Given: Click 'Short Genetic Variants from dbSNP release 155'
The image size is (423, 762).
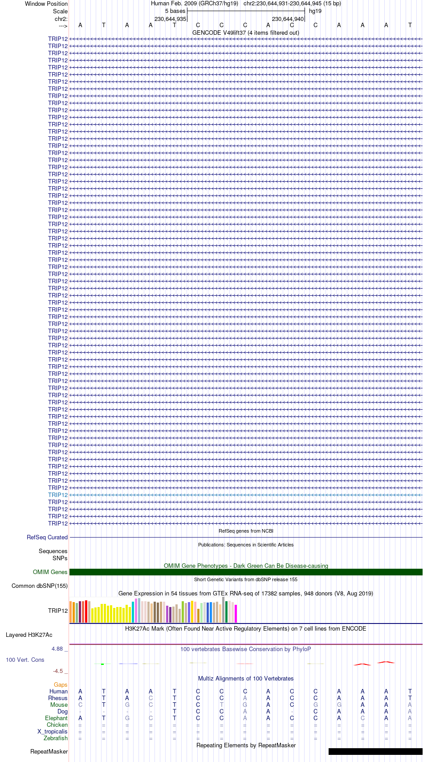Looking at the screenshot, I should tap(246, 579).
